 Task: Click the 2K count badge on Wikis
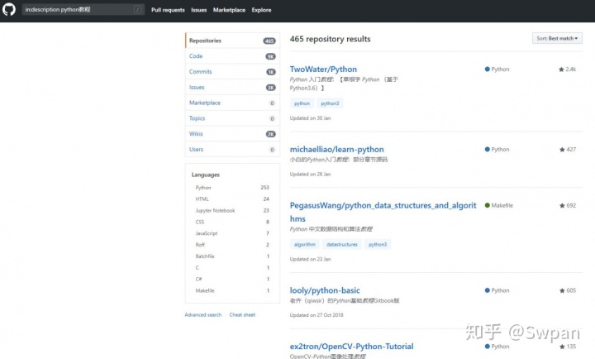(x=270, y=134)
